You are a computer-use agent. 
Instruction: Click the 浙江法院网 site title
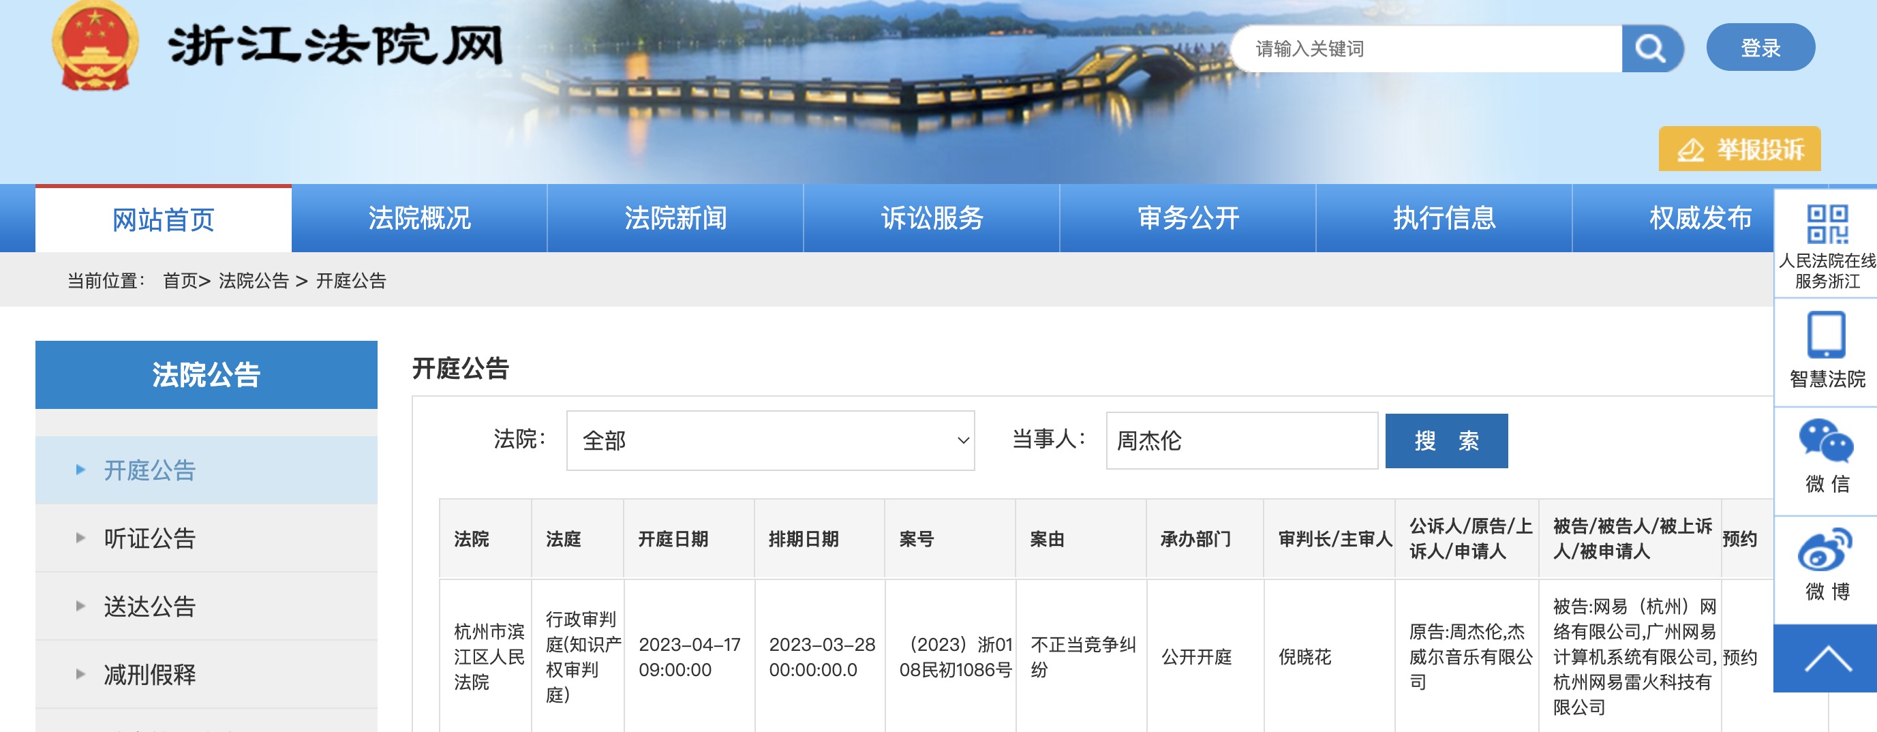point(336,46)
